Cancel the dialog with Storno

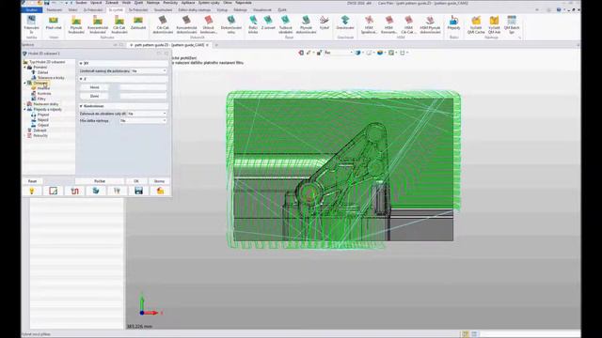(159, 181)
